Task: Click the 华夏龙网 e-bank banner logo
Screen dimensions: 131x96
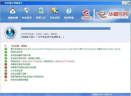Action: (112, 15)
